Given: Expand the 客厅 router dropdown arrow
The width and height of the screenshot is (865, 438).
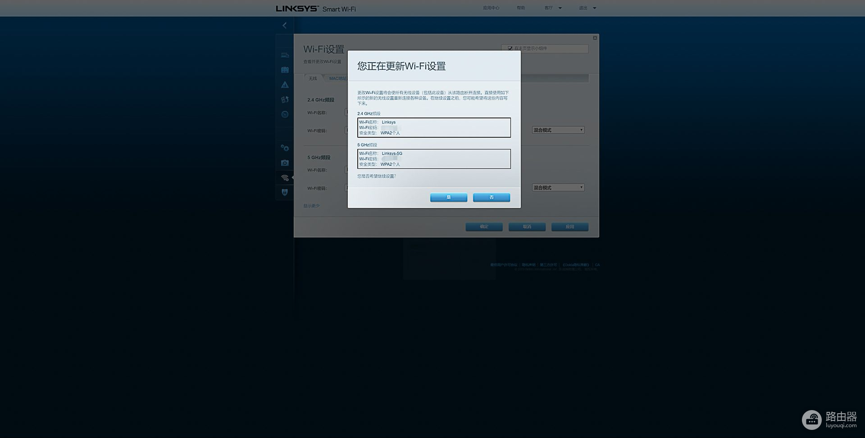Looking at the screenshot, I should [560, 8].
